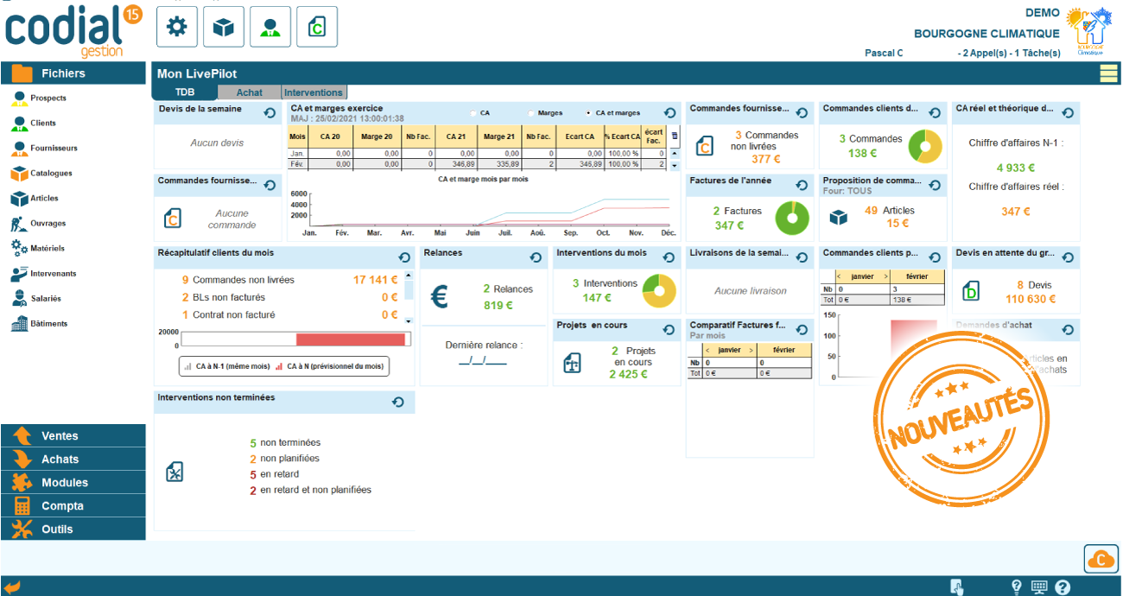This screenshot has width=1123, height=596.
Task: Click next-month arrow in Commandes clients table
Action: point(886,276)
